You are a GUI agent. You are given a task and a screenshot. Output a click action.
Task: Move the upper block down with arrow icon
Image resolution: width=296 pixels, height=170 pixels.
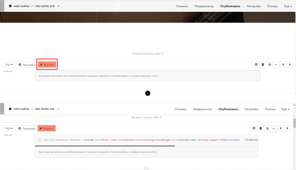click(290, 64)
